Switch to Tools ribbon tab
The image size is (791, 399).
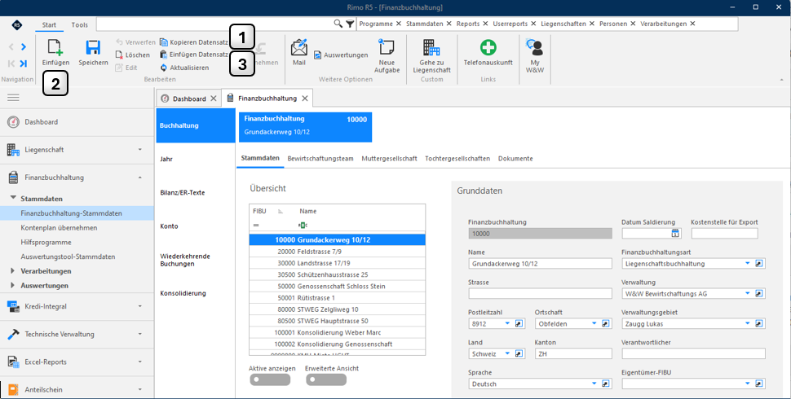tap(80, 24)
